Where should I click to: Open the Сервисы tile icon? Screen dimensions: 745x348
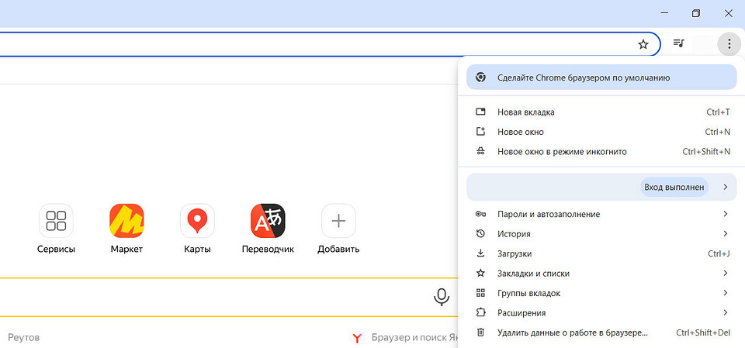click(56, 221)
